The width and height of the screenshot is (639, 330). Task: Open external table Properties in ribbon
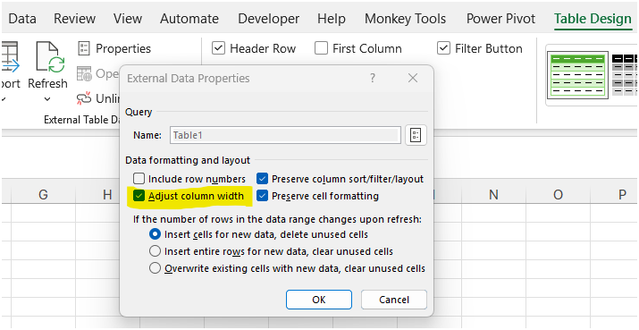[114, 48]
